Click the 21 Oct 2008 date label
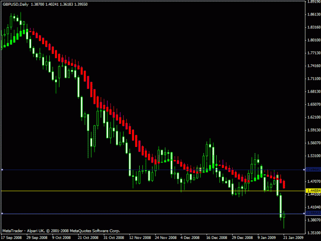Image resolution: width=321 pixels, height=241 pixels. click(88, 237)
